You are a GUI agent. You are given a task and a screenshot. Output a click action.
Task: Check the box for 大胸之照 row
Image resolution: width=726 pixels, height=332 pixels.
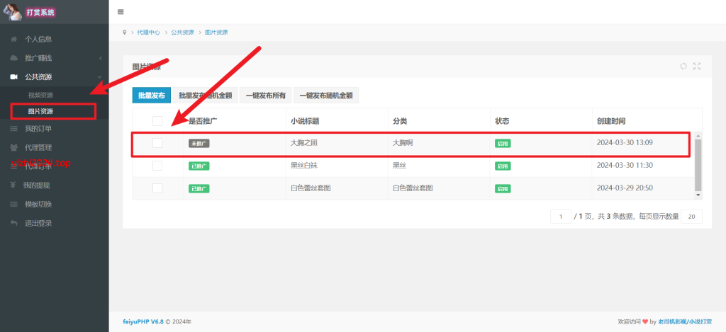click(157, 143)
